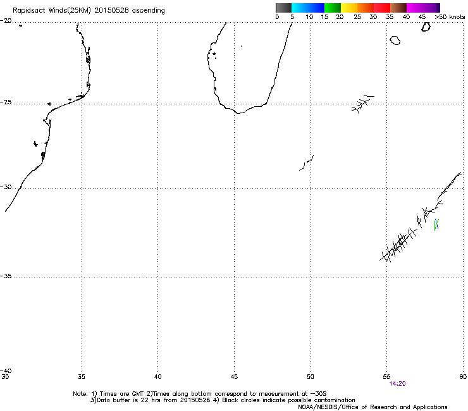Click the green 15-20 knots color swatch
468x411 pixels.
pos(333,8)
